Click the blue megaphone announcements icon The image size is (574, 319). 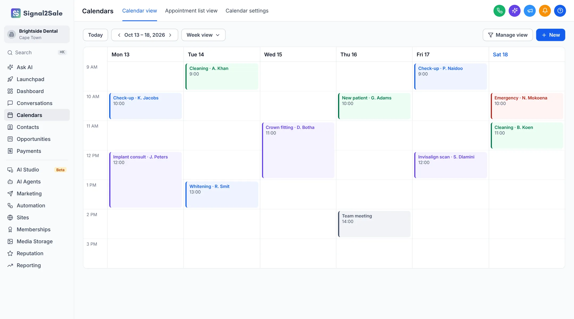[530, 11]
